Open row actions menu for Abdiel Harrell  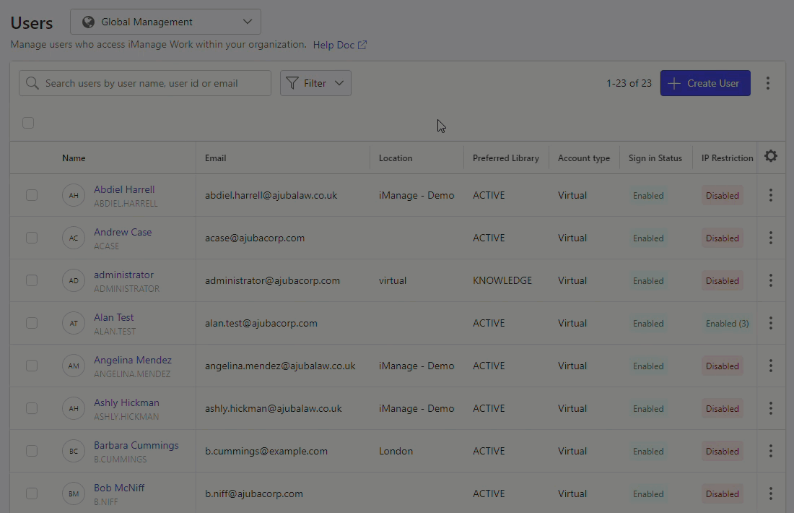click(x=771, y=195)
